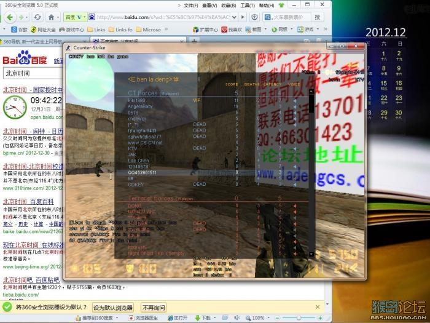Expand the 截图 dropdown arrow
This screenshot has height=323, width=430.
pos(265,29)
